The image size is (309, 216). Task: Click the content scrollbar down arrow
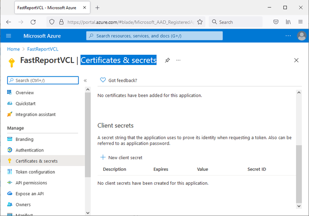click(x=299, y=206)
